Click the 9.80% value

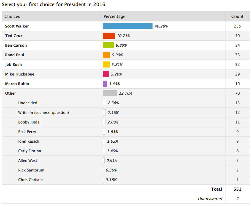point(121,45)
